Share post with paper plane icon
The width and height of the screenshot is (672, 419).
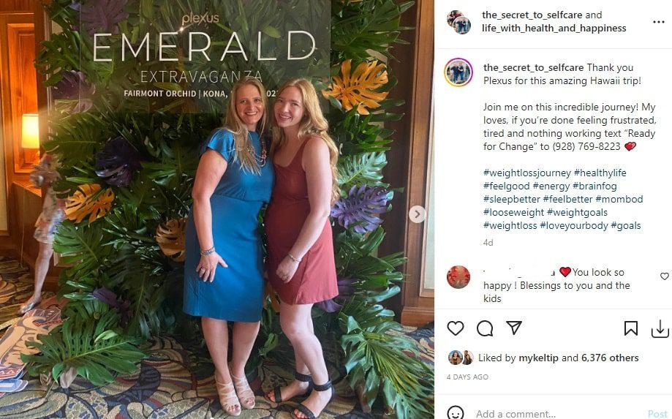[514, 328]
